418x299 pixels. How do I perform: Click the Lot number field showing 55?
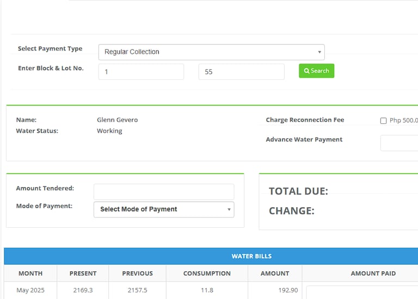pos(241,72)
